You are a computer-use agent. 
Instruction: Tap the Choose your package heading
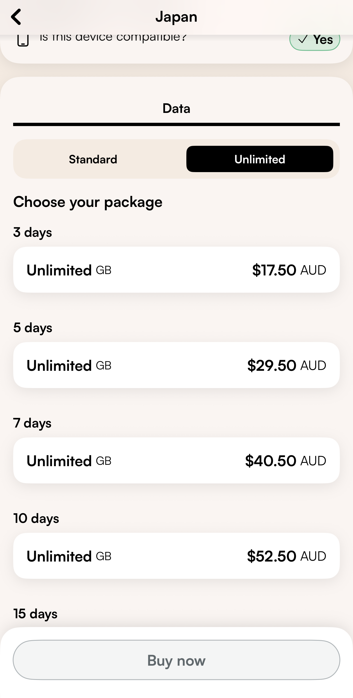pyautogui.click(x=88, y=203)
